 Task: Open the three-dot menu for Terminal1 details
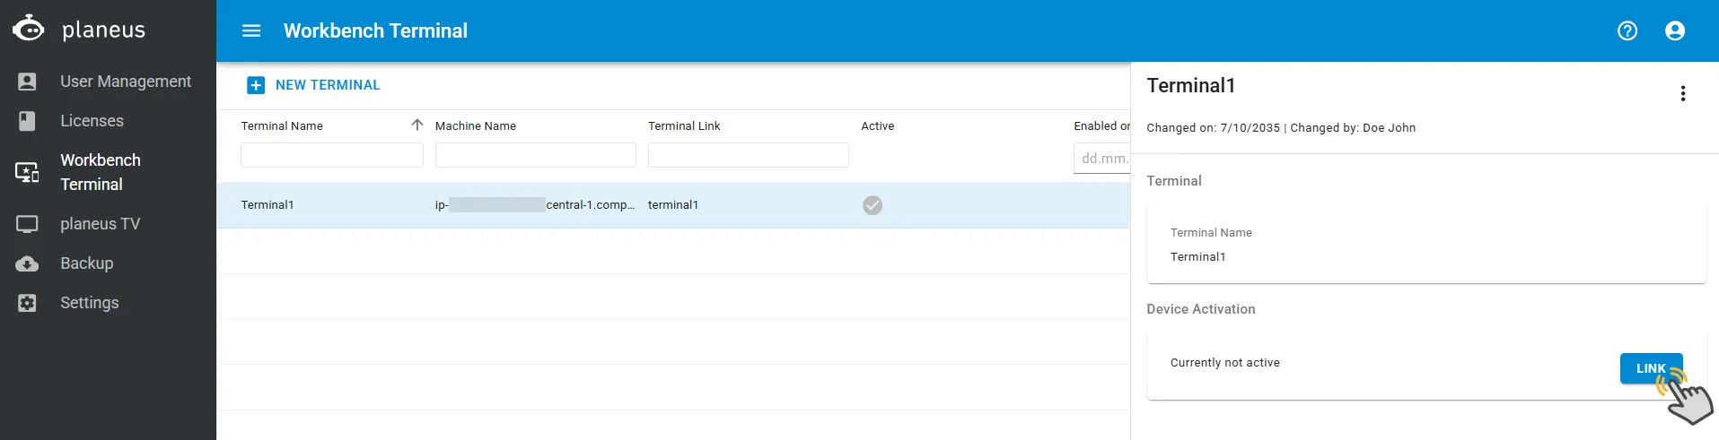click(1683, 93)
